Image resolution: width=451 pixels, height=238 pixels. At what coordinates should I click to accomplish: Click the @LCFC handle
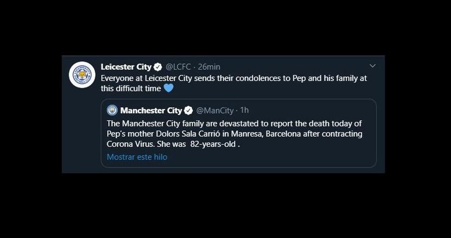[x=177, y=67]
